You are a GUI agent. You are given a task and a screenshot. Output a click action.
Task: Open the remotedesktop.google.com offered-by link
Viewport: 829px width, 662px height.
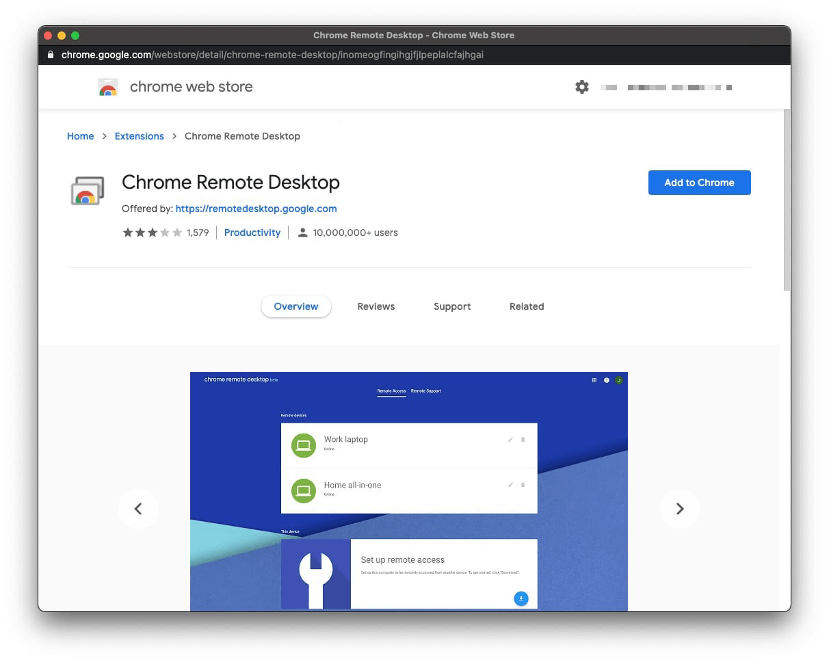pyautogui.click(x=256, y=209)
